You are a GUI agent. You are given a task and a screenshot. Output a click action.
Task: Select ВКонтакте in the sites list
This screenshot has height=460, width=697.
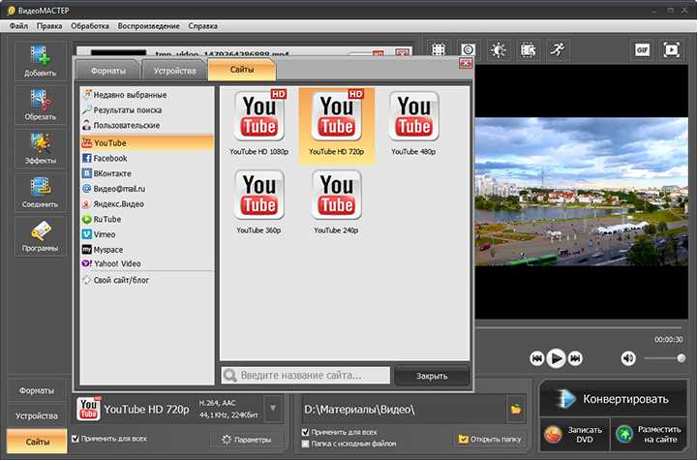pos(147,173)
